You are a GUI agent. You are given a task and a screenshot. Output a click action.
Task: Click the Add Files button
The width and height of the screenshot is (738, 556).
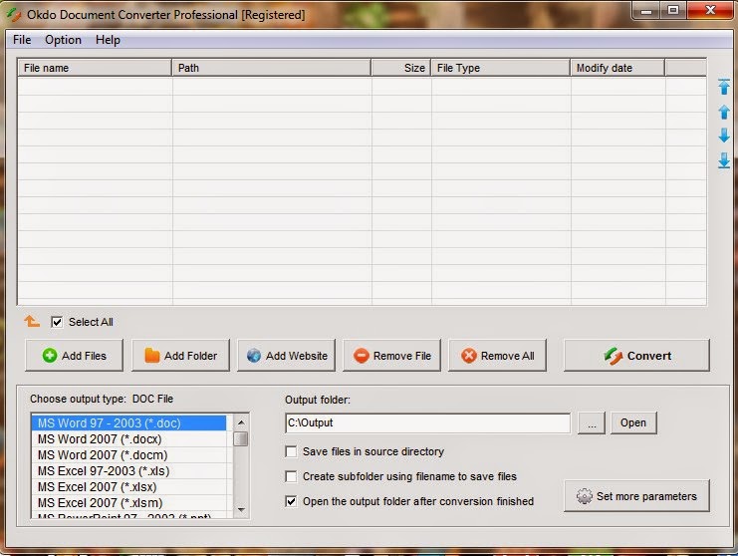pyautogui.click(x=75, y=356)
